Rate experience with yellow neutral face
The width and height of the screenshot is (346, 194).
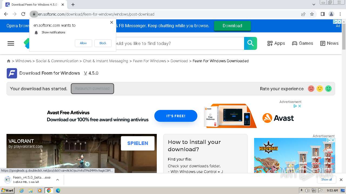(320, 89)
